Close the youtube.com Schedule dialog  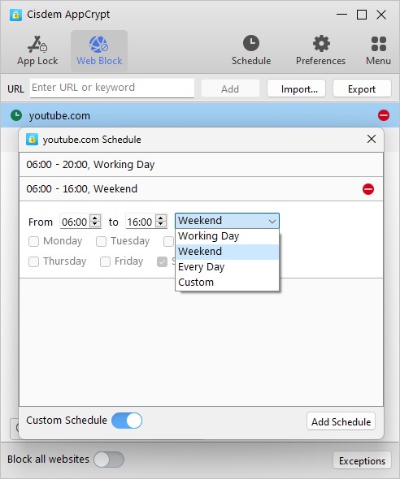[x=372, y=139]
